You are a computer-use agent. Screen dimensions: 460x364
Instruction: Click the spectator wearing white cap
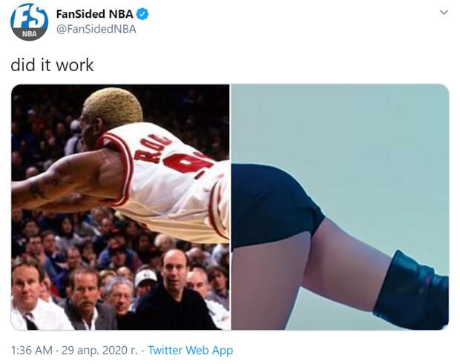(x=145, y=282)
